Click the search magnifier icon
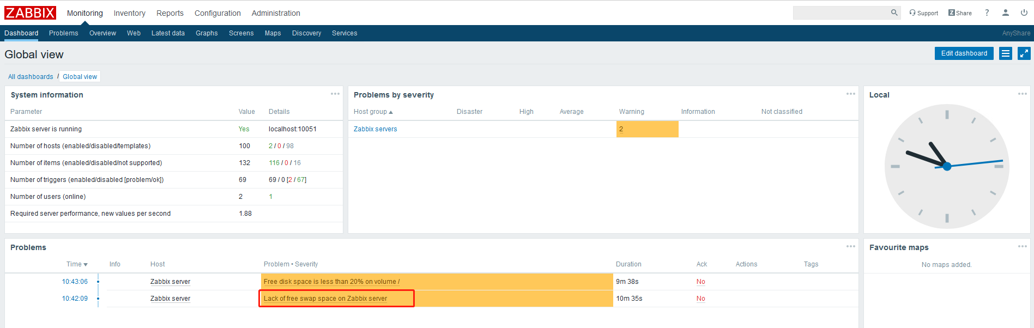Screen dimensions: 1034x328 click(x=894, y=13)
